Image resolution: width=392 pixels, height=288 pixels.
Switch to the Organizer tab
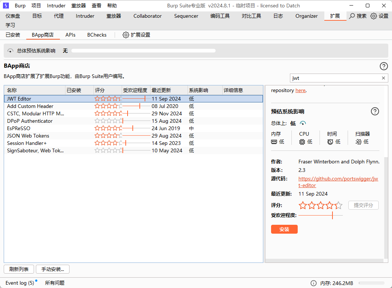click(x=307, y=16)
